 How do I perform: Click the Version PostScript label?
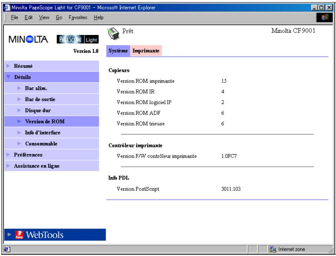coord(138,189)
